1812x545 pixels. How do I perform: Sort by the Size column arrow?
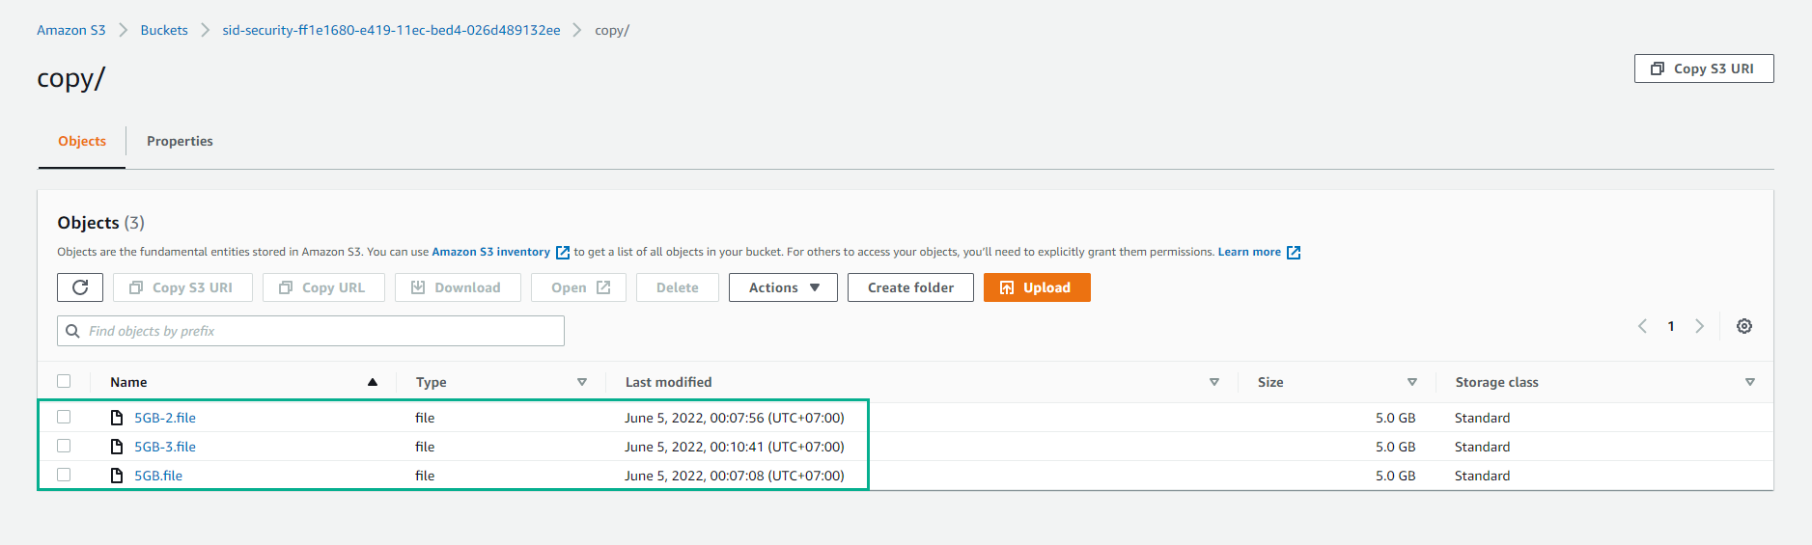pyautogui.click(x=1412, y=382)
